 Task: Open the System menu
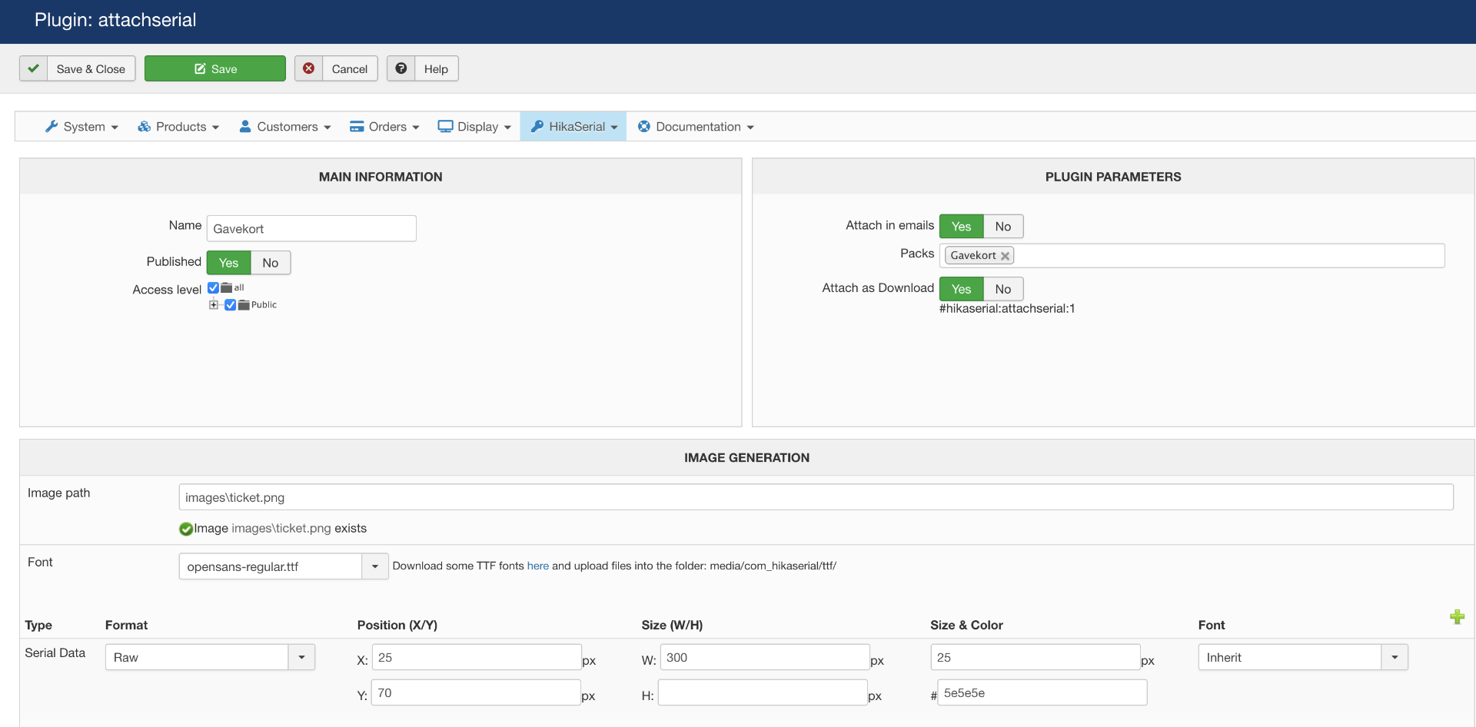click(81, 126)
